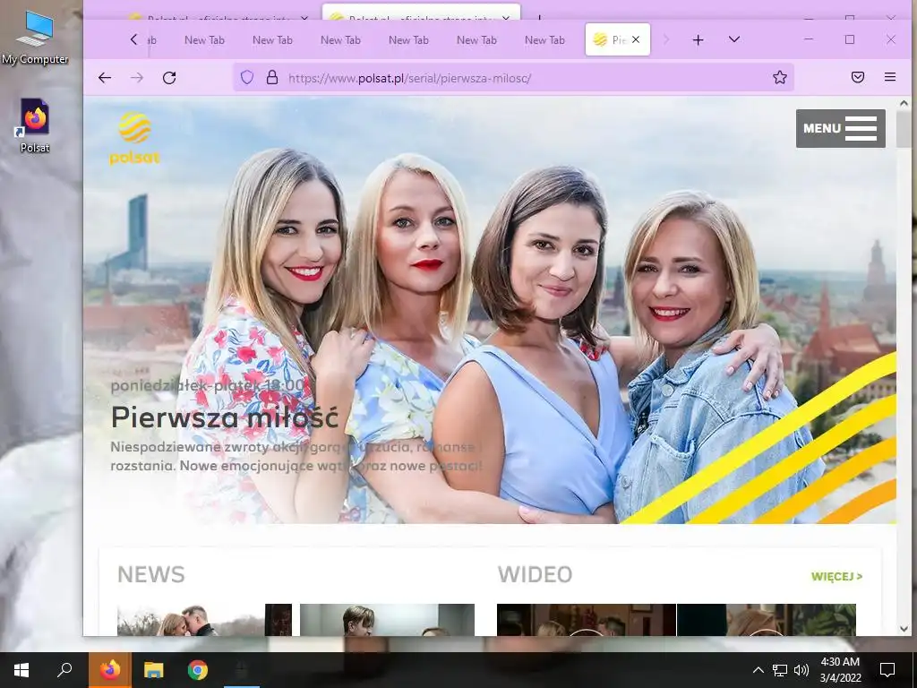
Task: Click the vertical scrollbar thumb
Action: 904,129
